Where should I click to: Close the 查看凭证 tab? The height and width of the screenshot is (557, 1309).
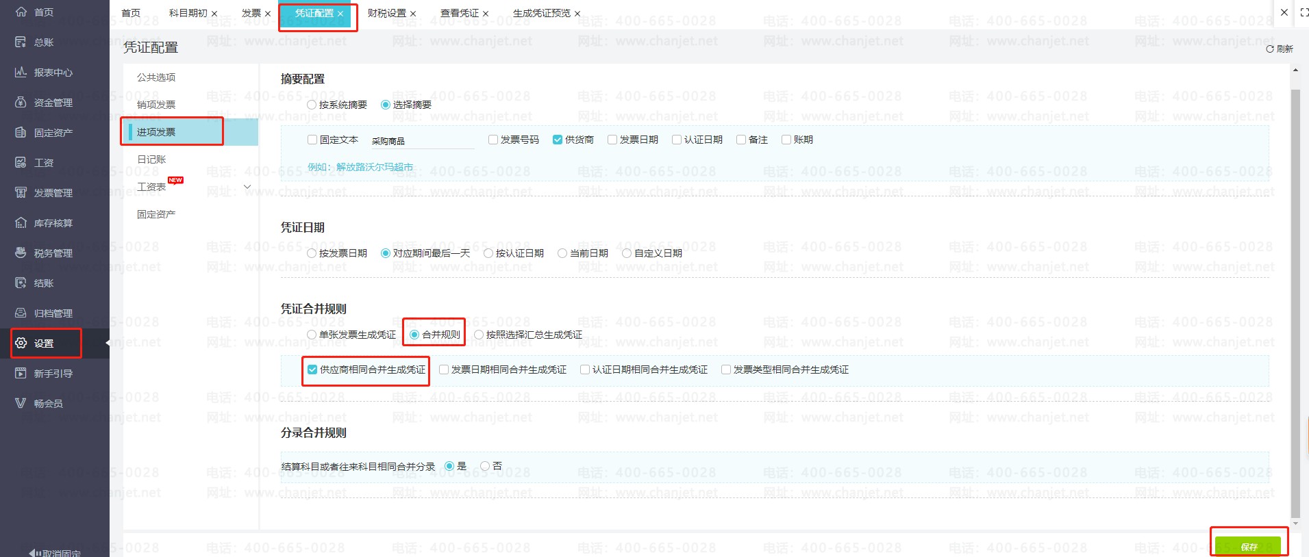[486, 14]
